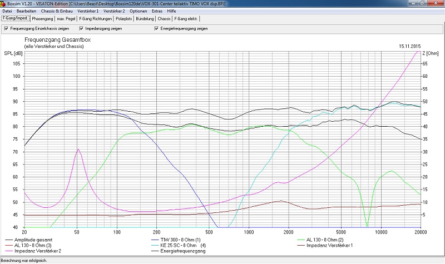Toggle 'Frequenzgang Einzelchassis zeigen' checkbox
This screenshot has width=445, height=264.
pyautogui.click(x=6, y=28)
